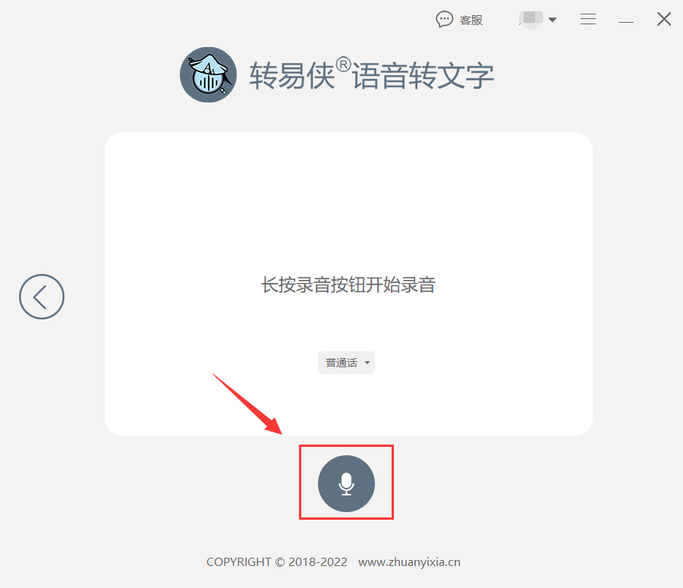Image resolution: width=683 pixels, height=588 pixels.
Task: Visit the www.zhuanyixia.cn link
Action: [x=409, y=562]
